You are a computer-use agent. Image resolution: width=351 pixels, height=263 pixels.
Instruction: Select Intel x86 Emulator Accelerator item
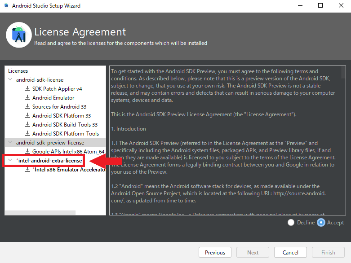click(x=69, y=170)
